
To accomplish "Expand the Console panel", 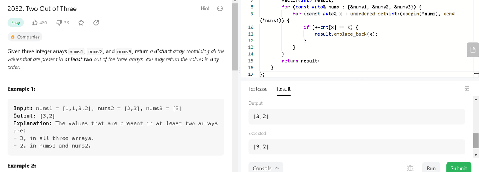I will click(265, 168).
